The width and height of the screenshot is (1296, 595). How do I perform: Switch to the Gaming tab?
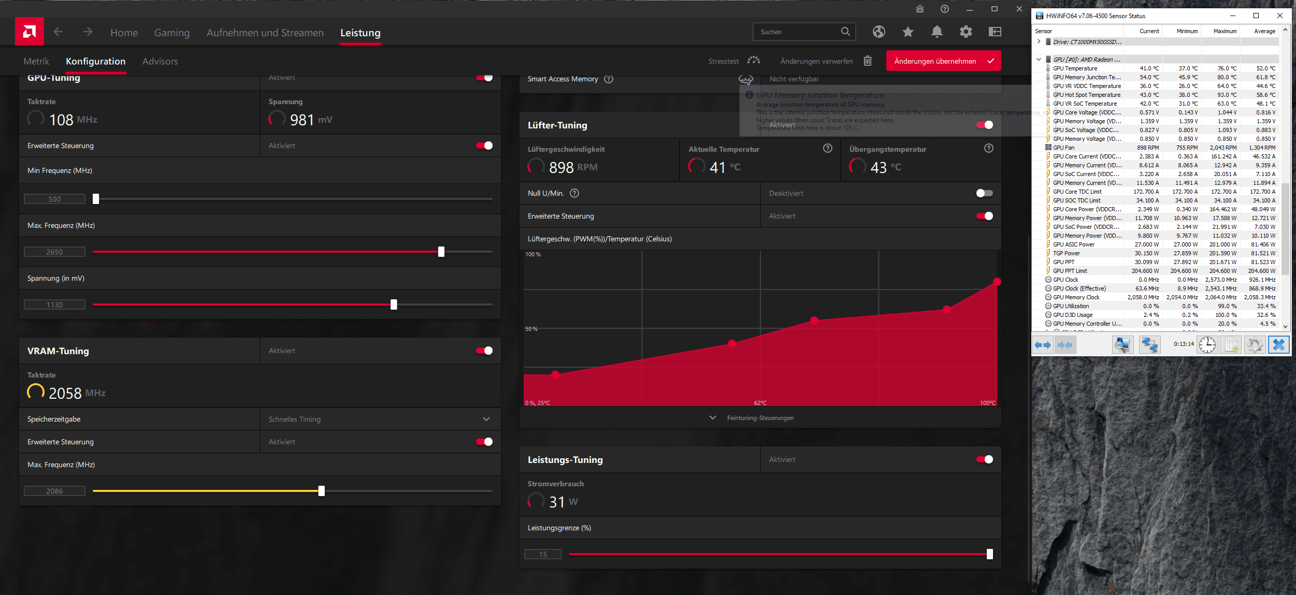tap(172, 33)
